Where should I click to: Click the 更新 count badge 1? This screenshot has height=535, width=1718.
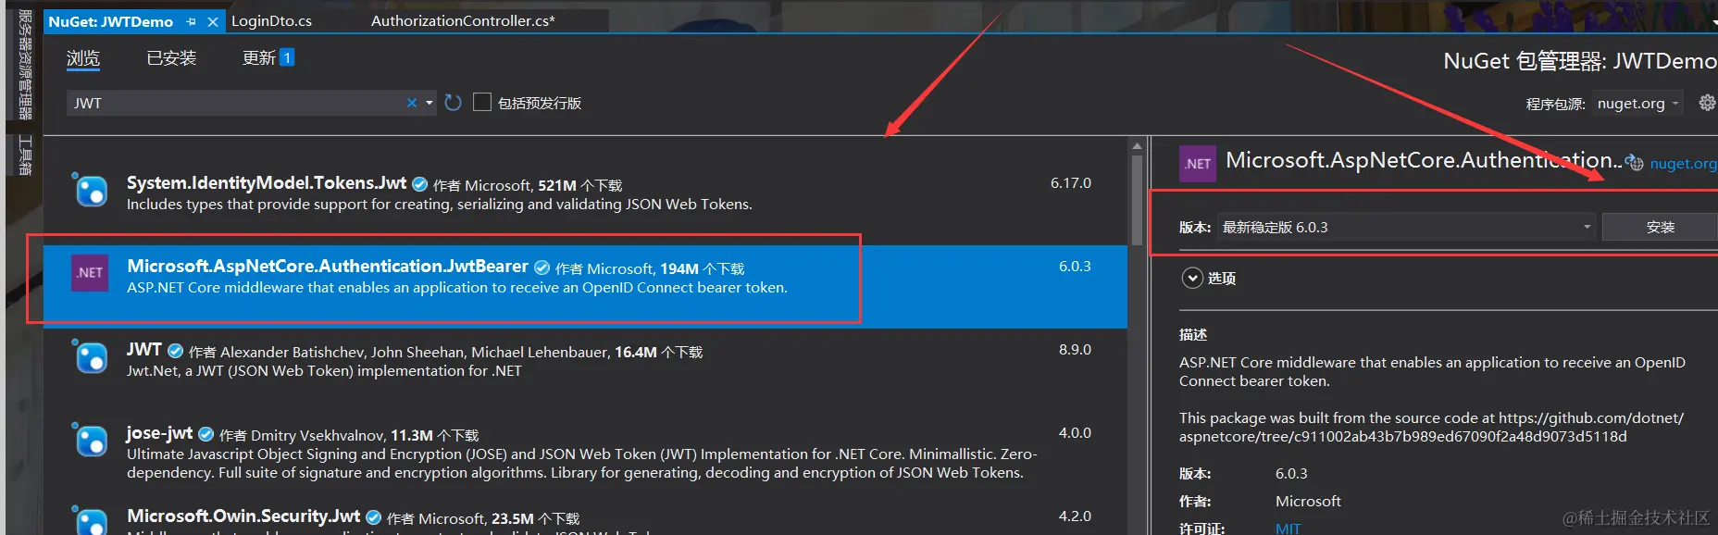click(x=287, y=58)
